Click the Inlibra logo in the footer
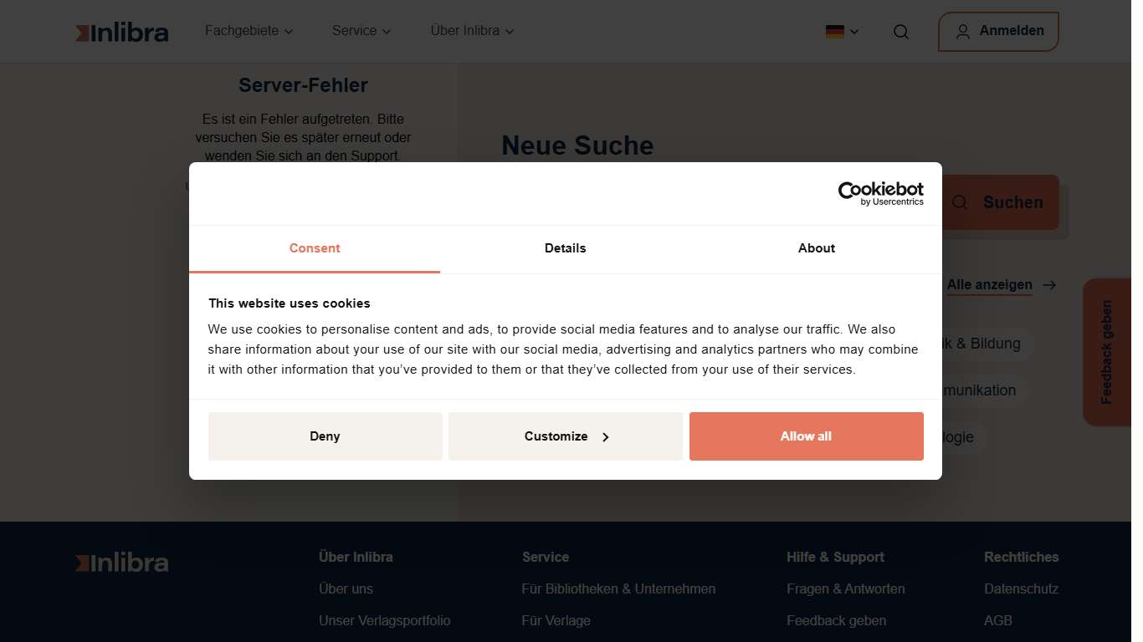 [122, 563]
